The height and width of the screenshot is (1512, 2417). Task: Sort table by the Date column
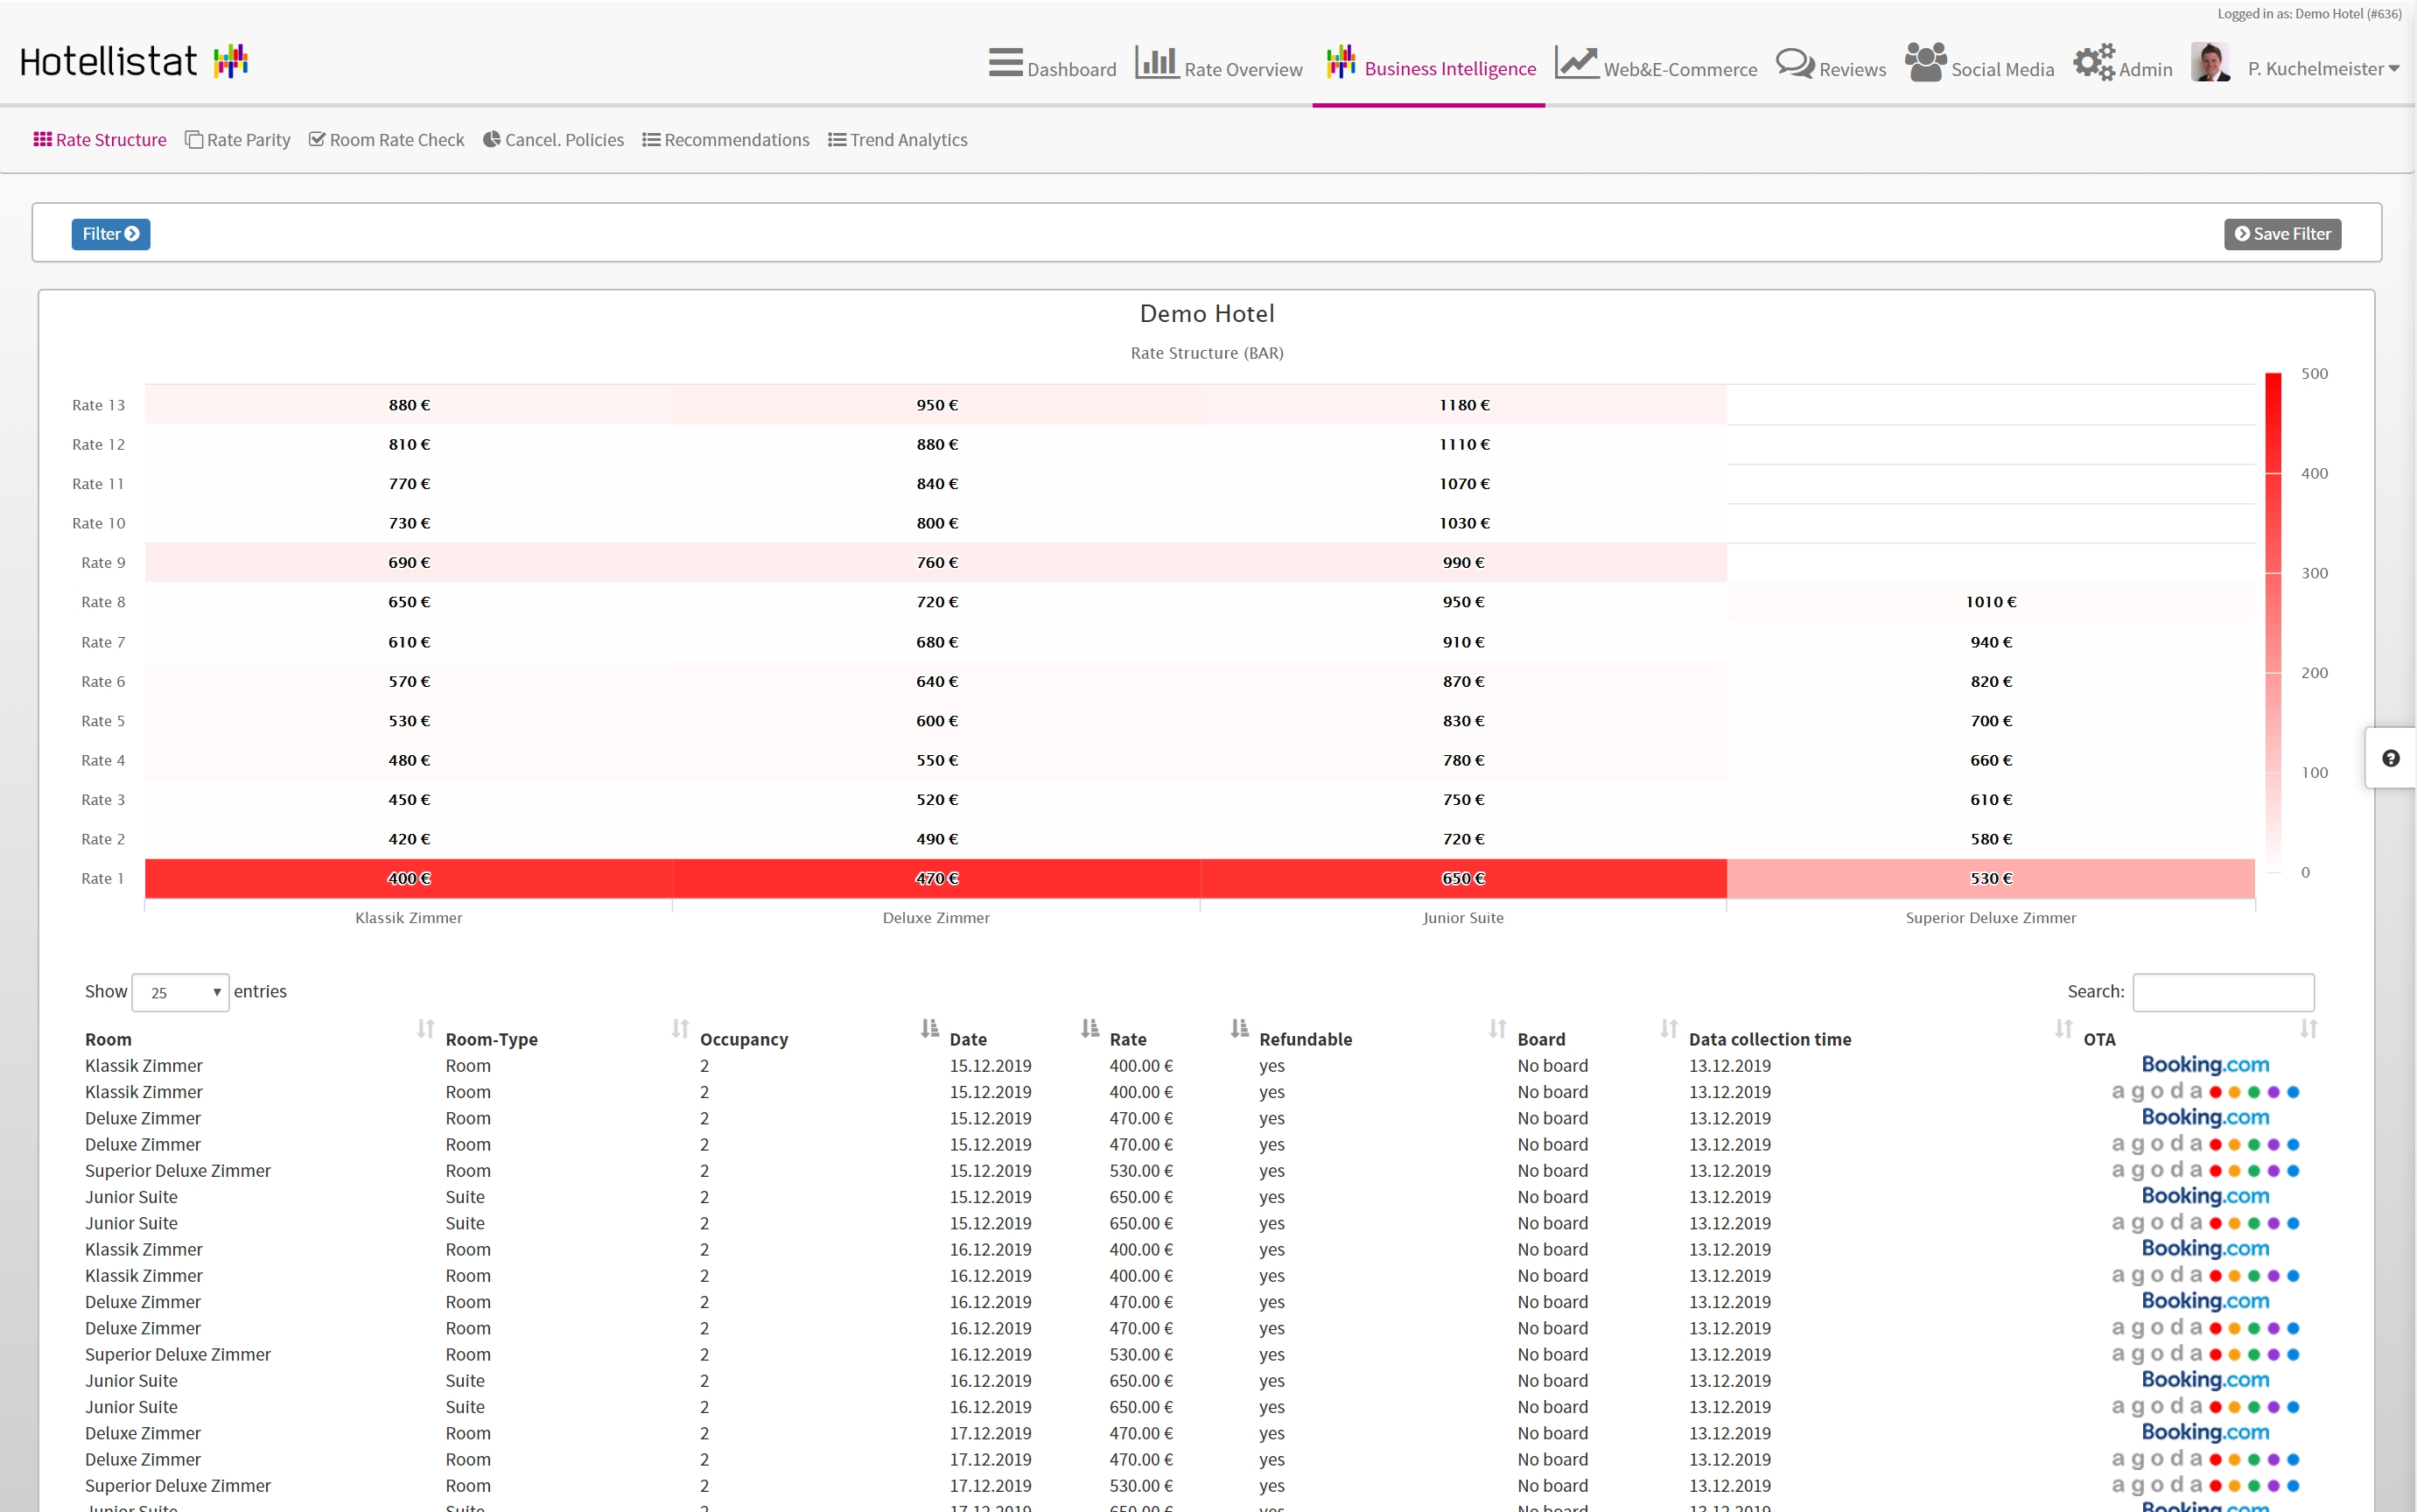pyautogui.click(x=967, y=1039)
